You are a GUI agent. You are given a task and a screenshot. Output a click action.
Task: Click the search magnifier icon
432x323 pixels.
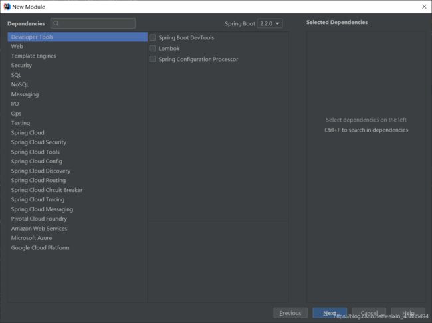[56, 23]
